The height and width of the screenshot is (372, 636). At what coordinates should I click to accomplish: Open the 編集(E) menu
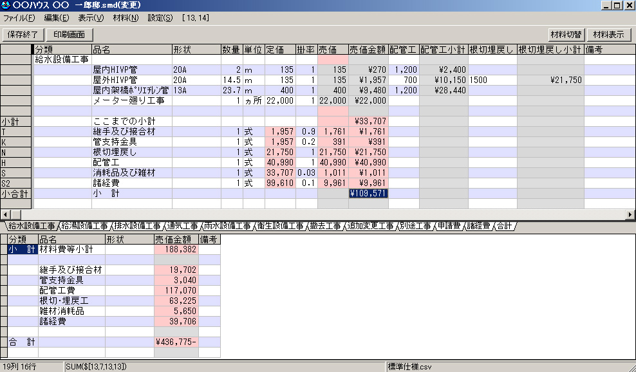click(57, 18)
